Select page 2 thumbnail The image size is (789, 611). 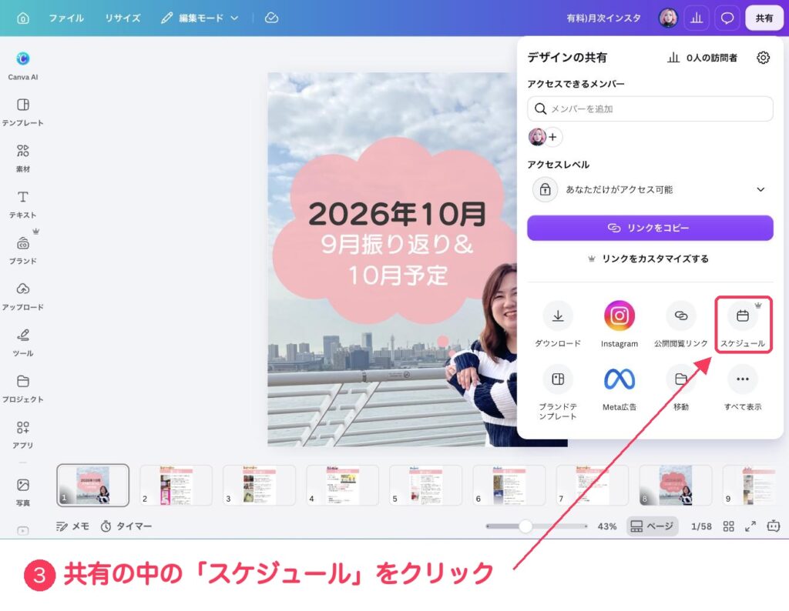click(176, 485)
